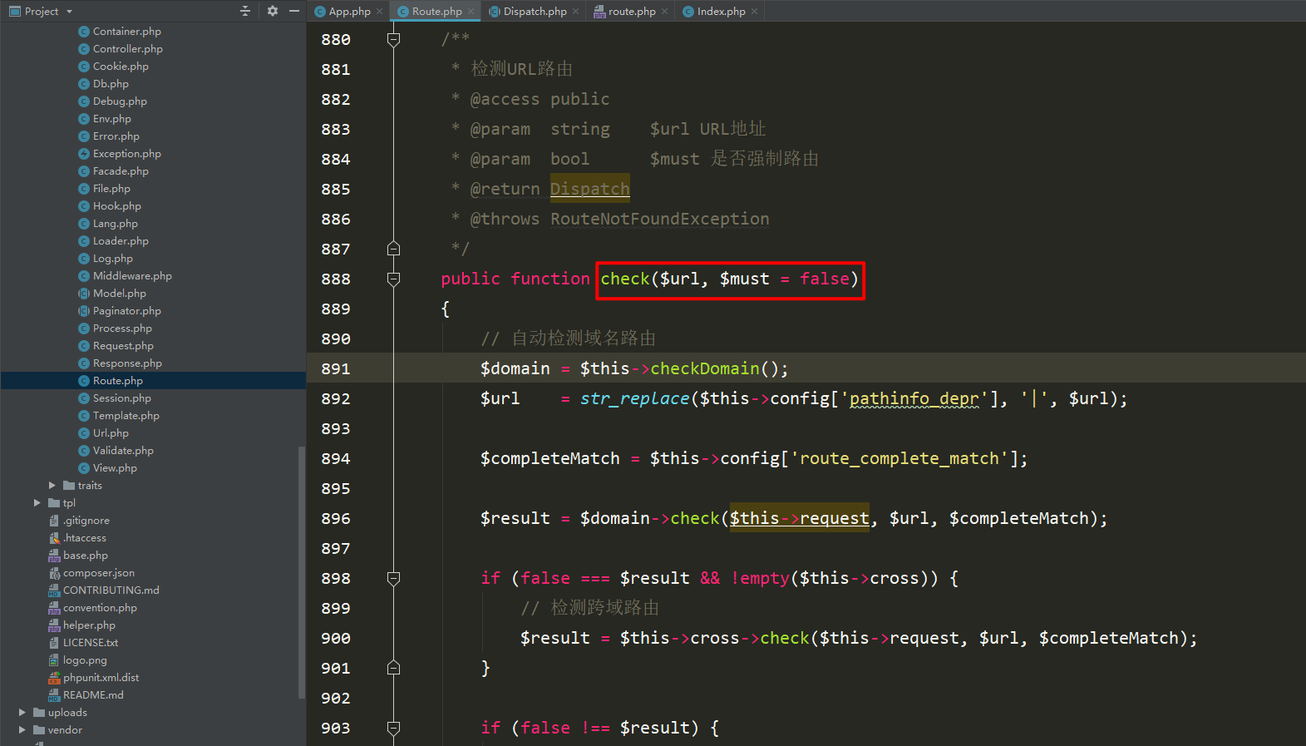Select Container.php in project tree
The width and height of the screenshot is (1306, 746).
(x=127, y=32)
